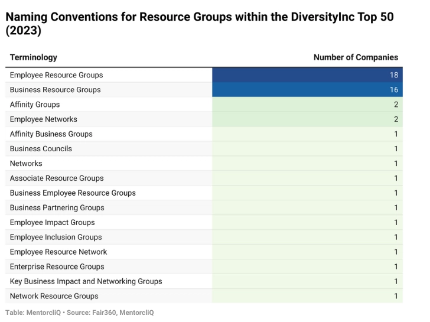Click the table source credit line
This screenshot has height=322, width=430.
[x=80, y=313]
